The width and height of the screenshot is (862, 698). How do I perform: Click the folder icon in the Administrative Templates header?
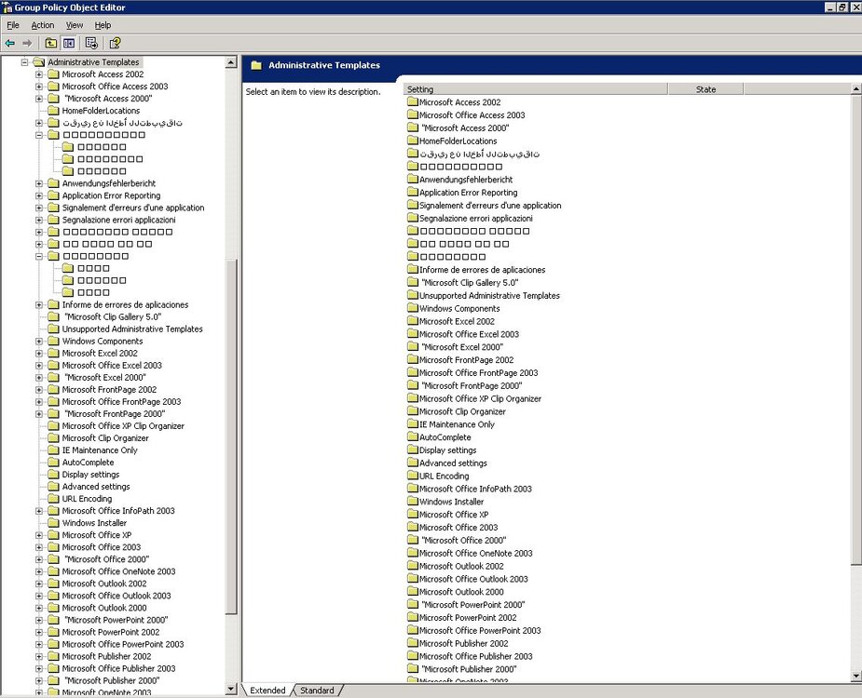[256, 65]
